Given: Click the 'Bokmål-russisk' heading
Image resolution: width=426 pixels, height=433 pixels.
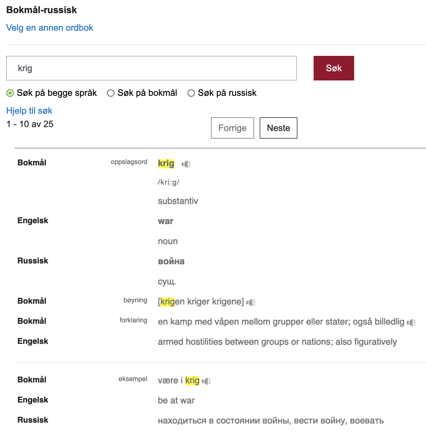Looking at the screenshot, I should click(42, 10).
